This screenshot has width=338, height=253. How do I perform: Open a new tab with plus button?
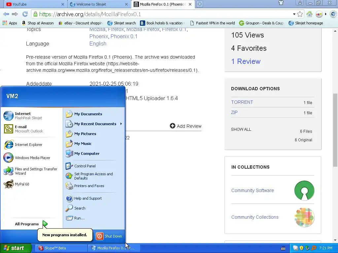[x=200, y=4]
